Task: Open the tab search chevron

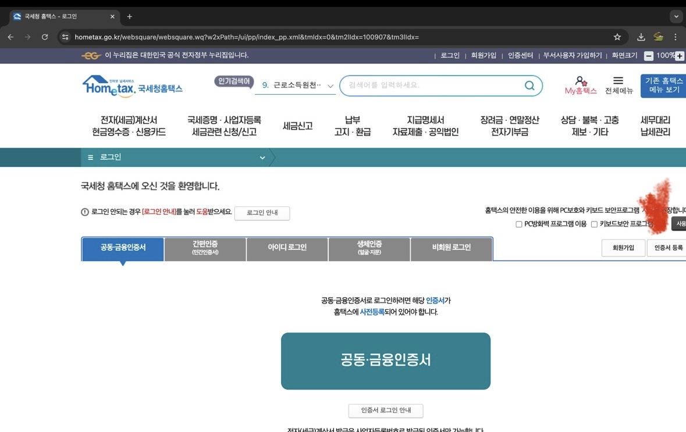Action: (x=676, y=17)
